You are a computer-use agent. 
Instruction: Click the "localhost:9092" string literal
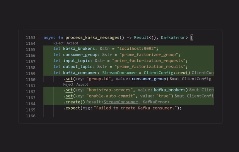click(x=137, y=49)
